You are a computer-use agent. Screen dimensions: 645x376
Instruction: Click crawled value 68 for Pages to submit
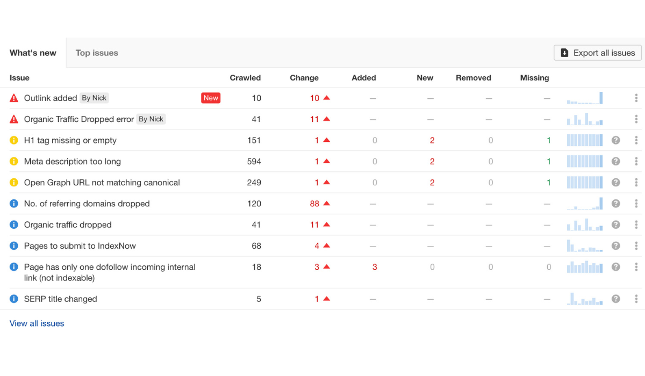[256, 245]
